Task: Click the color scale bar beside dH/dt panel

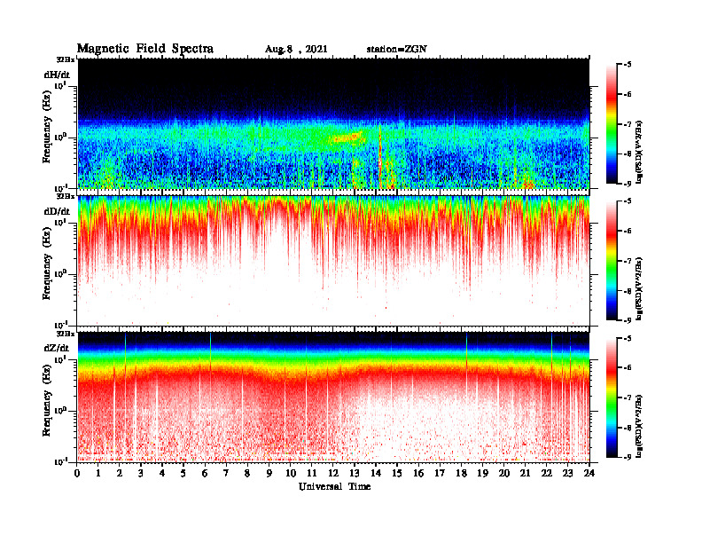Action: point(612,124)
